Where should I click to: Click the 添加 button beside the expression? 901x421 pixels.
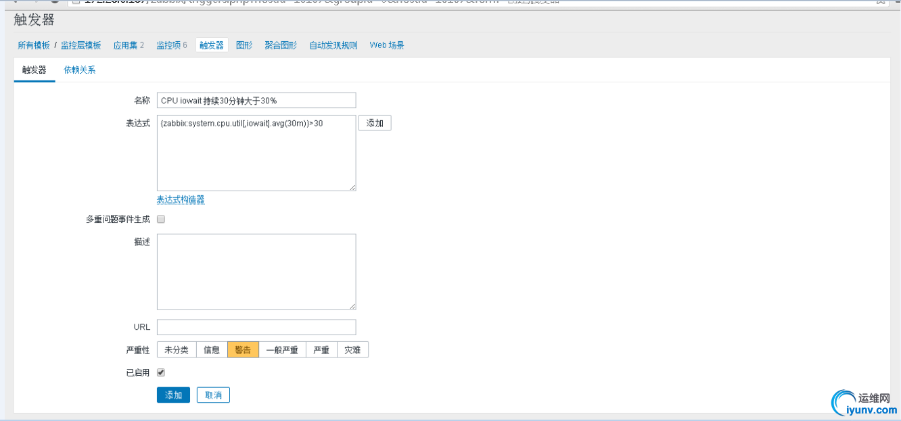[375, 123]
